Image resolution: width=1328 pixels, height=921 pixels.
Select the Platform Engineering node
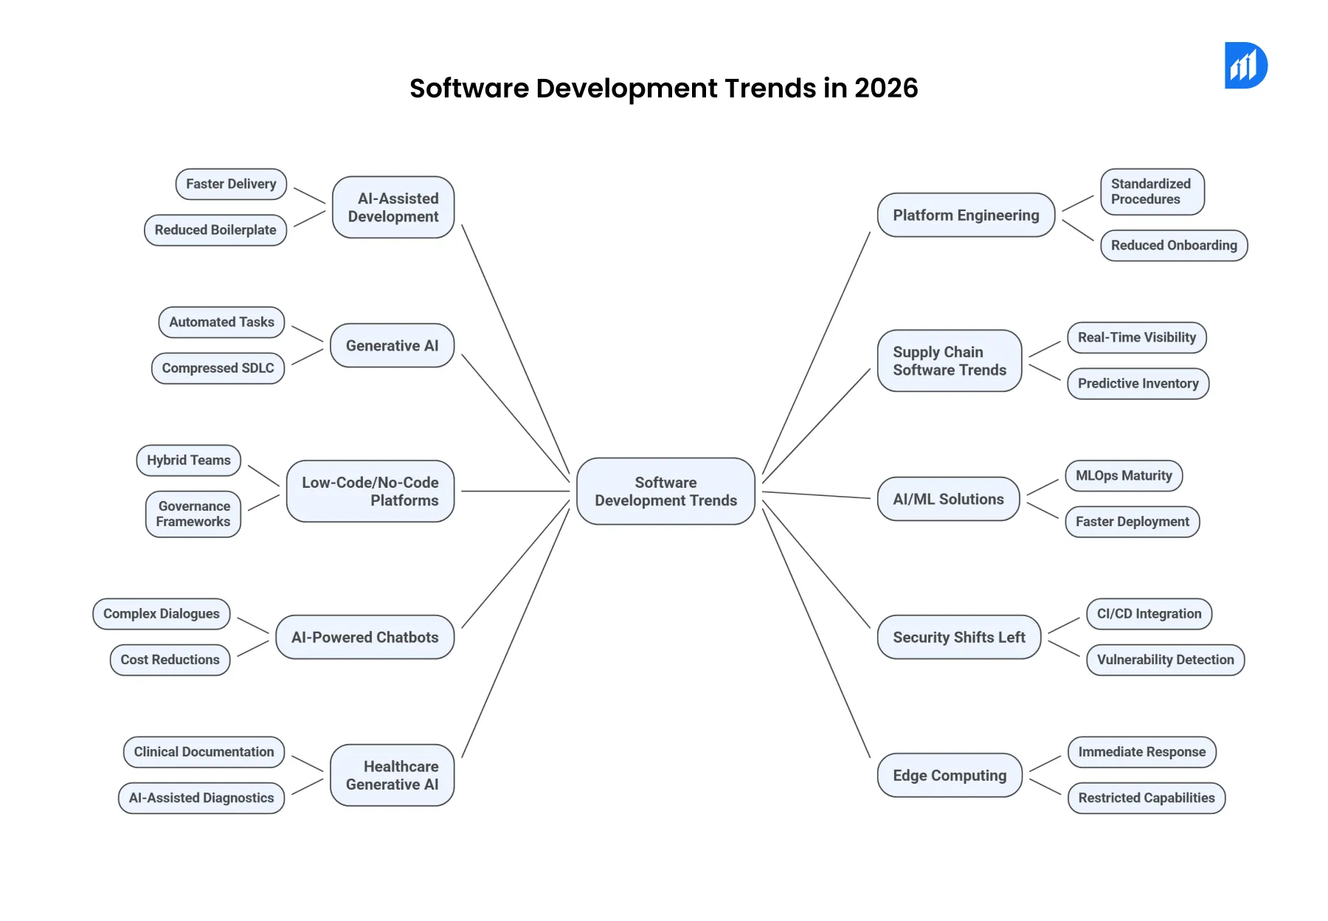pos(965,215)
